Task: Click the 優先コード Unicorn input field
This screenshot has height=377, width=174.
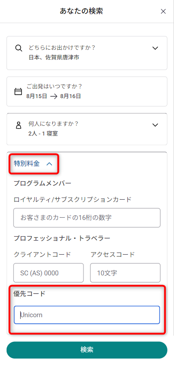Action: 87,315
